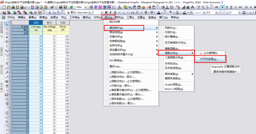Open the 文件 menu
Image resolution: width=256 pixels, height=134 pixels.
pyautogui.click(x=11, y=17)
